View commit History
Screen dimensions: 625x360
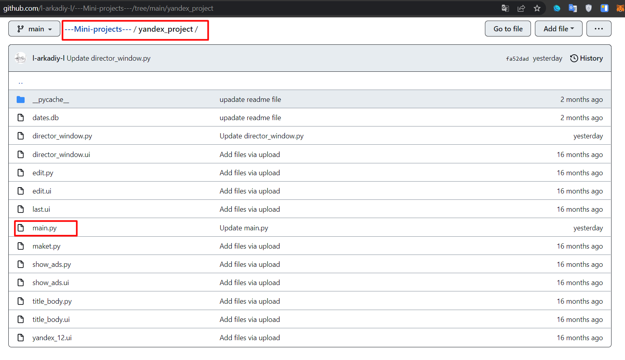pyautogui.click(x=587, y=58)
